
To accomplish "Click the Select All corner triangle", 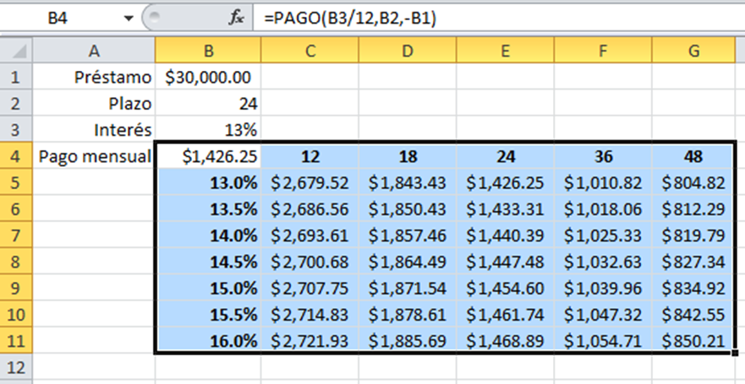I will (16, 51).
